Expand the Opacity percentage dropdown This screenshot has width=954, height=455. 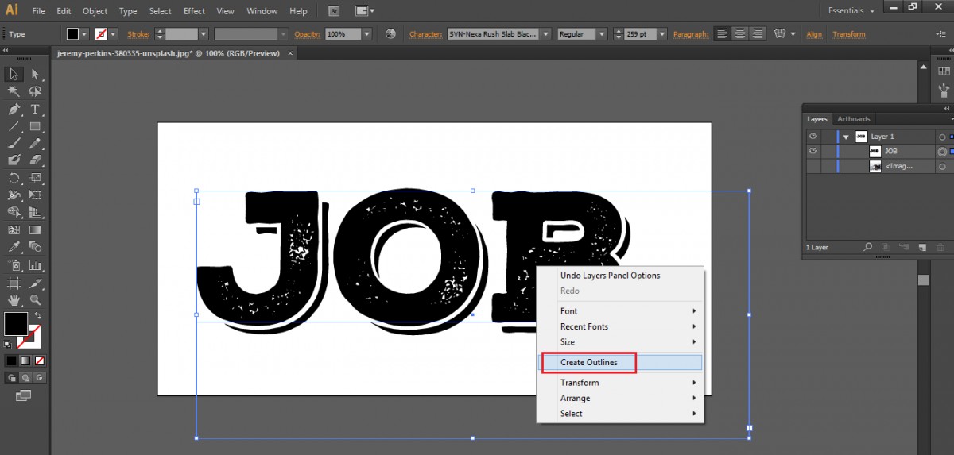(x=366, y=34)
